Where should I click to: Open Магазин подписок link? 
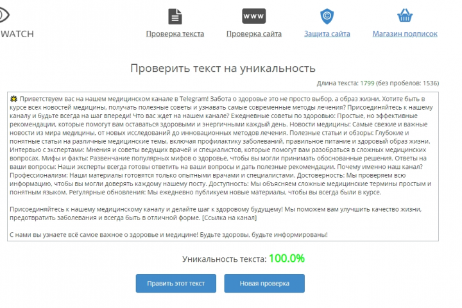tap(405, 34)
